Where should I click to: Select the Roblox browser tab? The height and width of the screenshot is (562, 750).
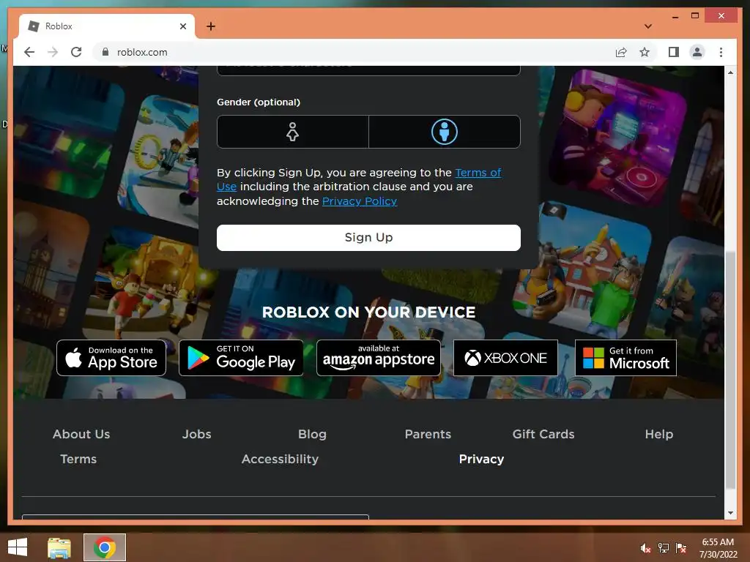coord(107,26)
